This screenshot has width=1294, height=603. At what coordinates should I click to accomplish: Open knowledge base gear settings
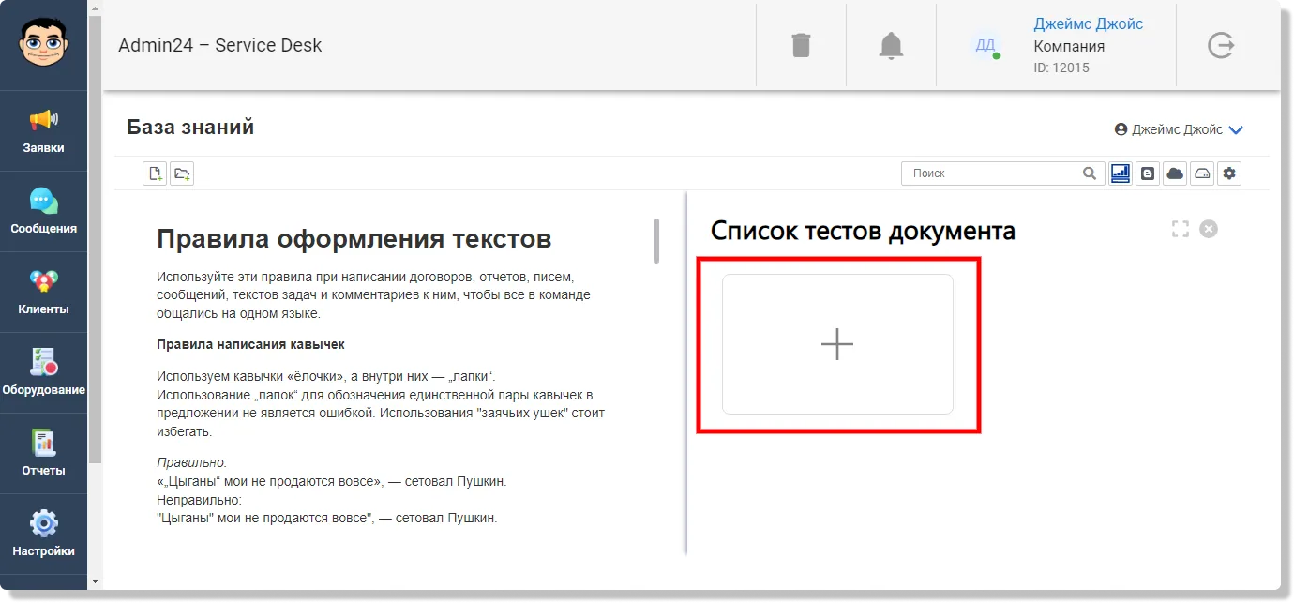click(x=1229, y=173)
